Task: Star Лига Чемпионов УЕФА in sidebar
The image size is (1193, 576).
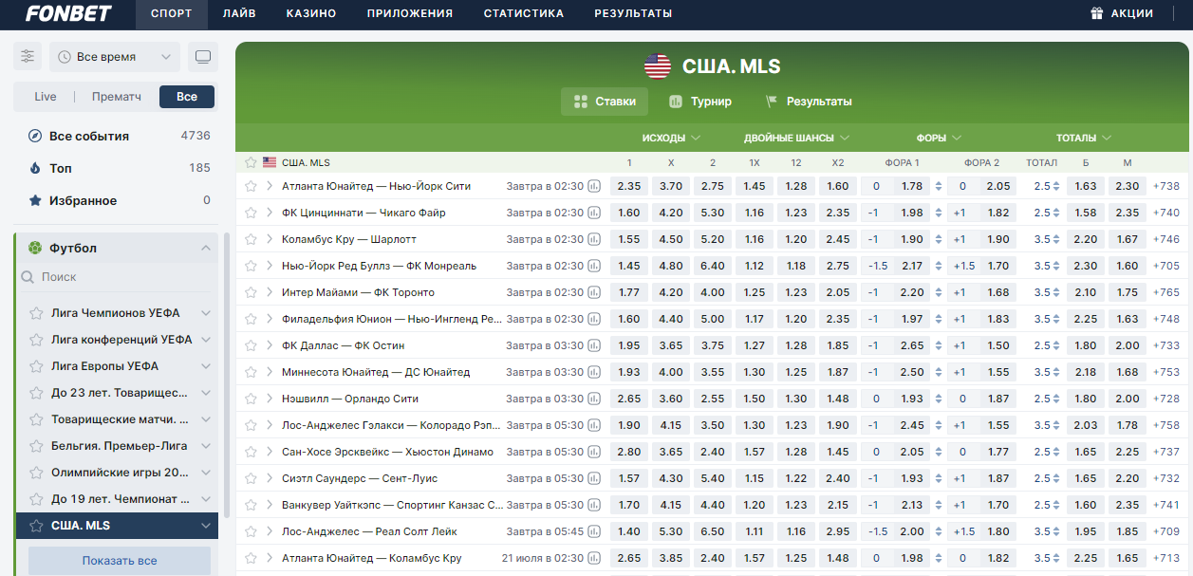Action: [x=36, y=313]
